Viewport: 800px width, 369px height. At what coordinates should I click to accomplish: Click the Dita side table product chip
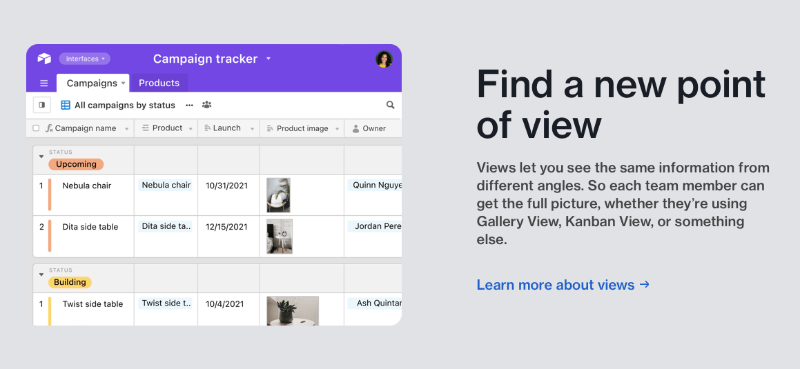[166, 226]
